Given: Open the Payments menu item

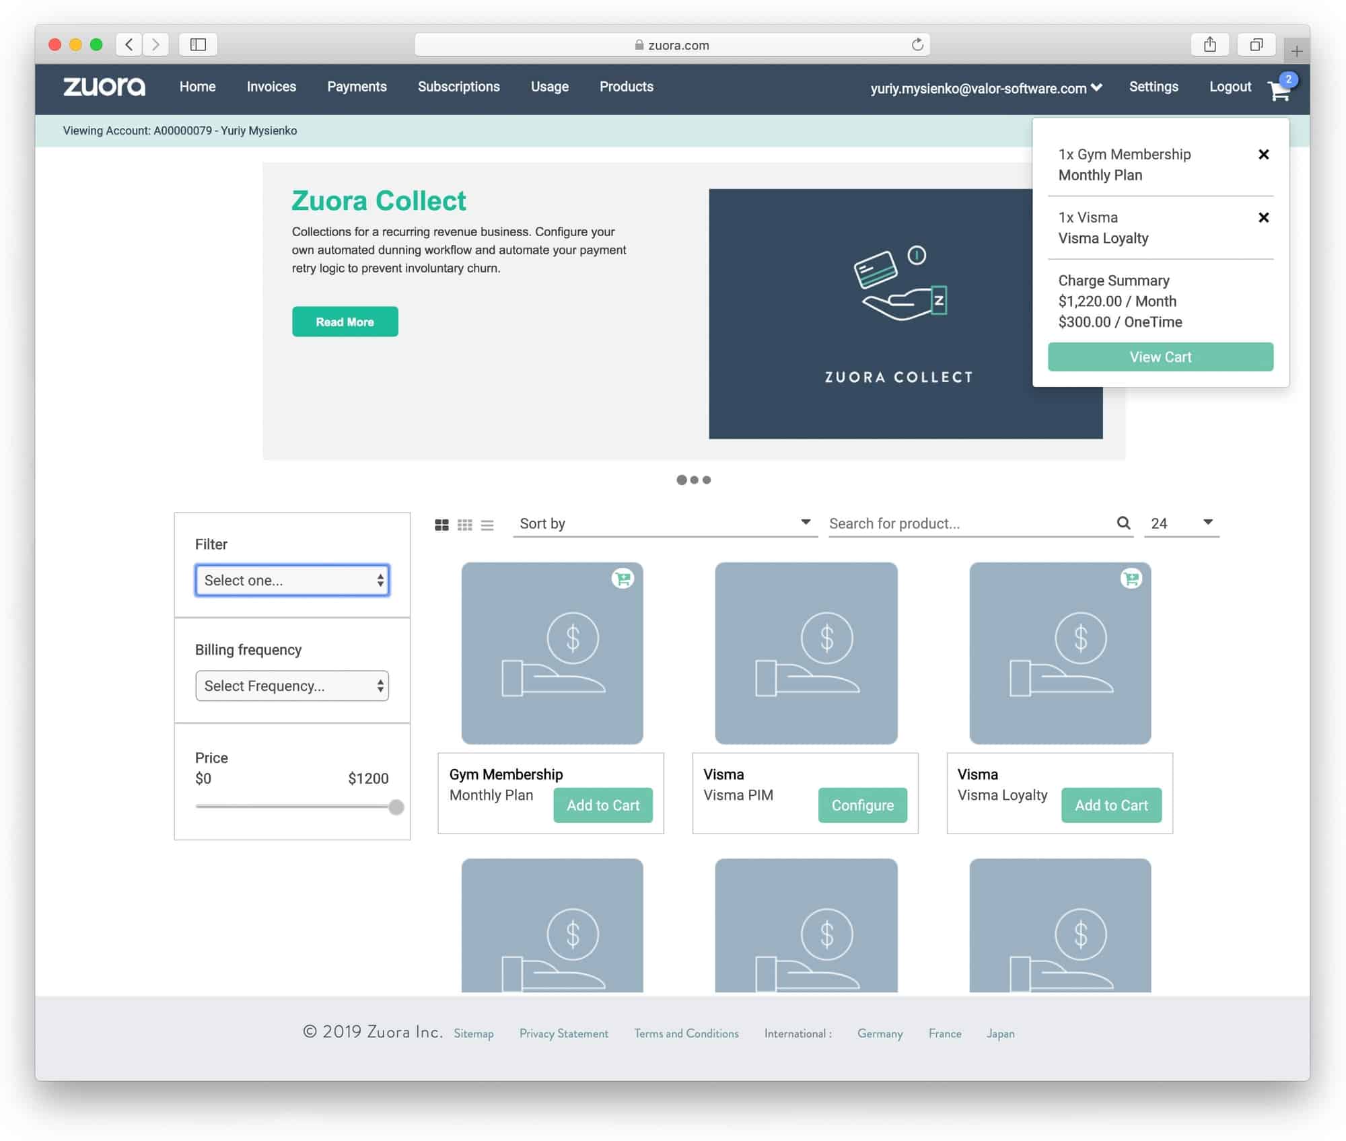Looking at the screenshot, I should 357,87.
